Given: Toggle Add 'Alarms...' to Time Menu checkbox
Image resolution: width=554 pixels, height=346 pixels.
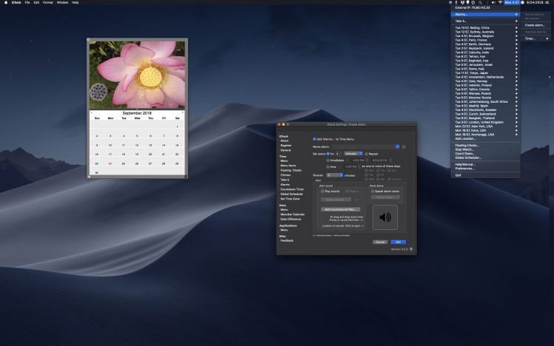Looking at the screenshot, I should pos(314,139).
